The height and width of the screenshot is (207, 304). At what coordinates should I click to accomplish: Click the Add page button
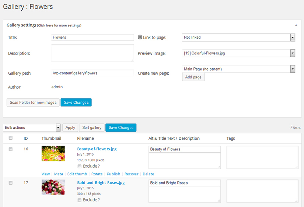click(x=193, y=77)
